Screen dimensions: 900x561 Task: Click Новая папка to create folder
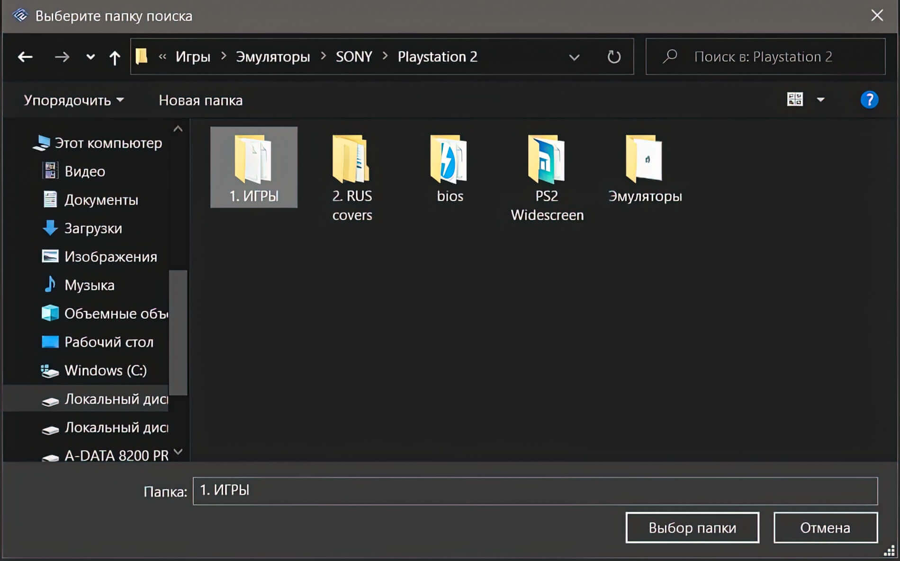click(200, 100)
